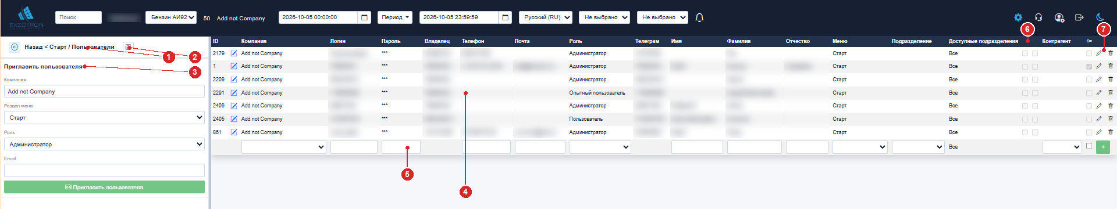Open the Подразделение filter dropdown
This screenshot has height=209, width=1117.
pos(918,147)
